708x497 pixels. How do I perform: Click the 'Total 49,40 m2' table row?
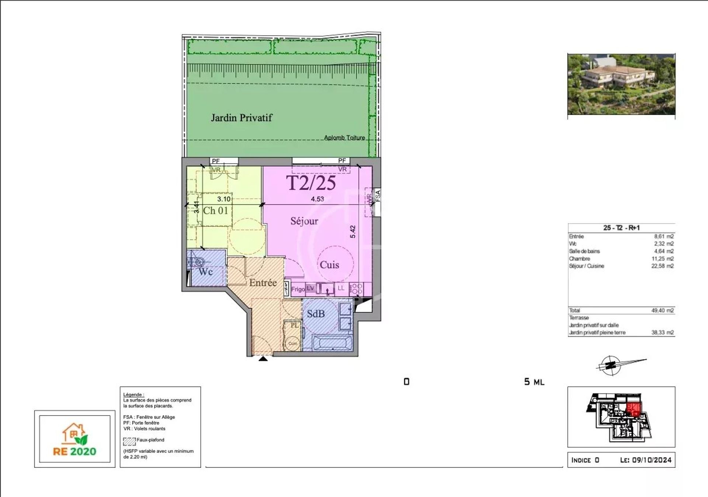621,311
